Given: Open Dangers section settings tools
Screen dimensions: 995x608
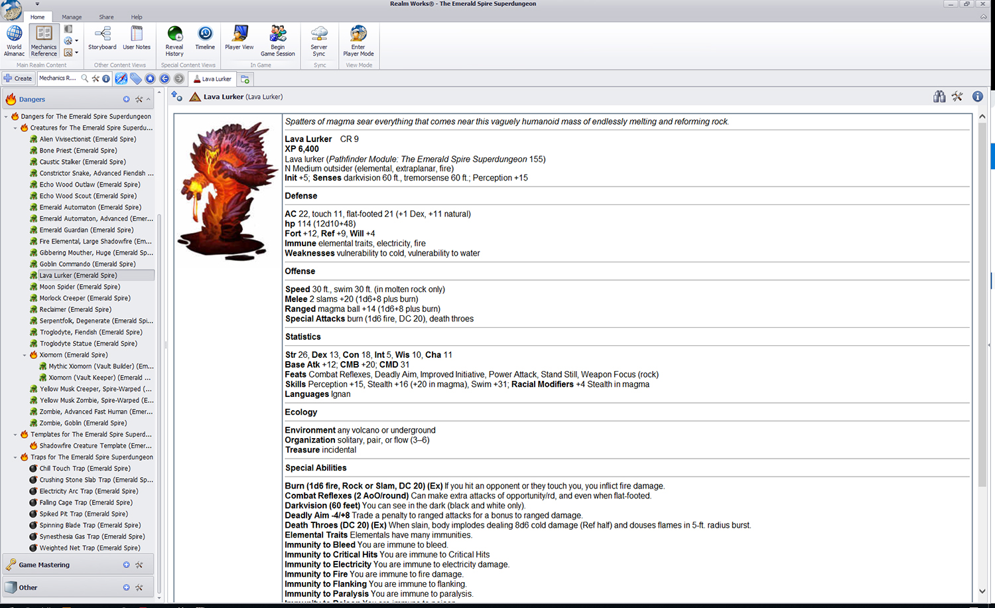Looking at the screenshot, I should [x=139, y=100].
